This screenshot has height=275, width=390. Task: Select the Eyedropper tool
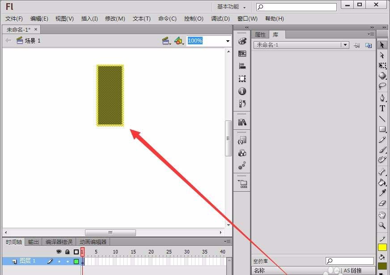tap(382, 193)
